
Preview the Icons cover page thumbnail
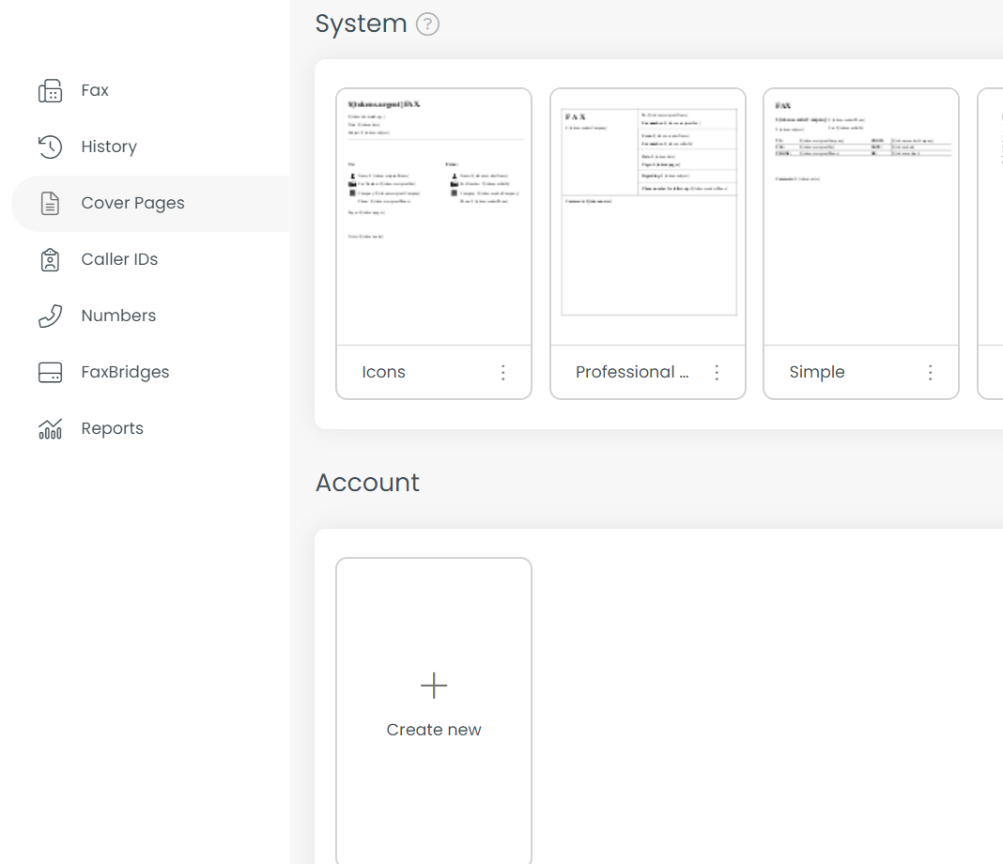434,217
